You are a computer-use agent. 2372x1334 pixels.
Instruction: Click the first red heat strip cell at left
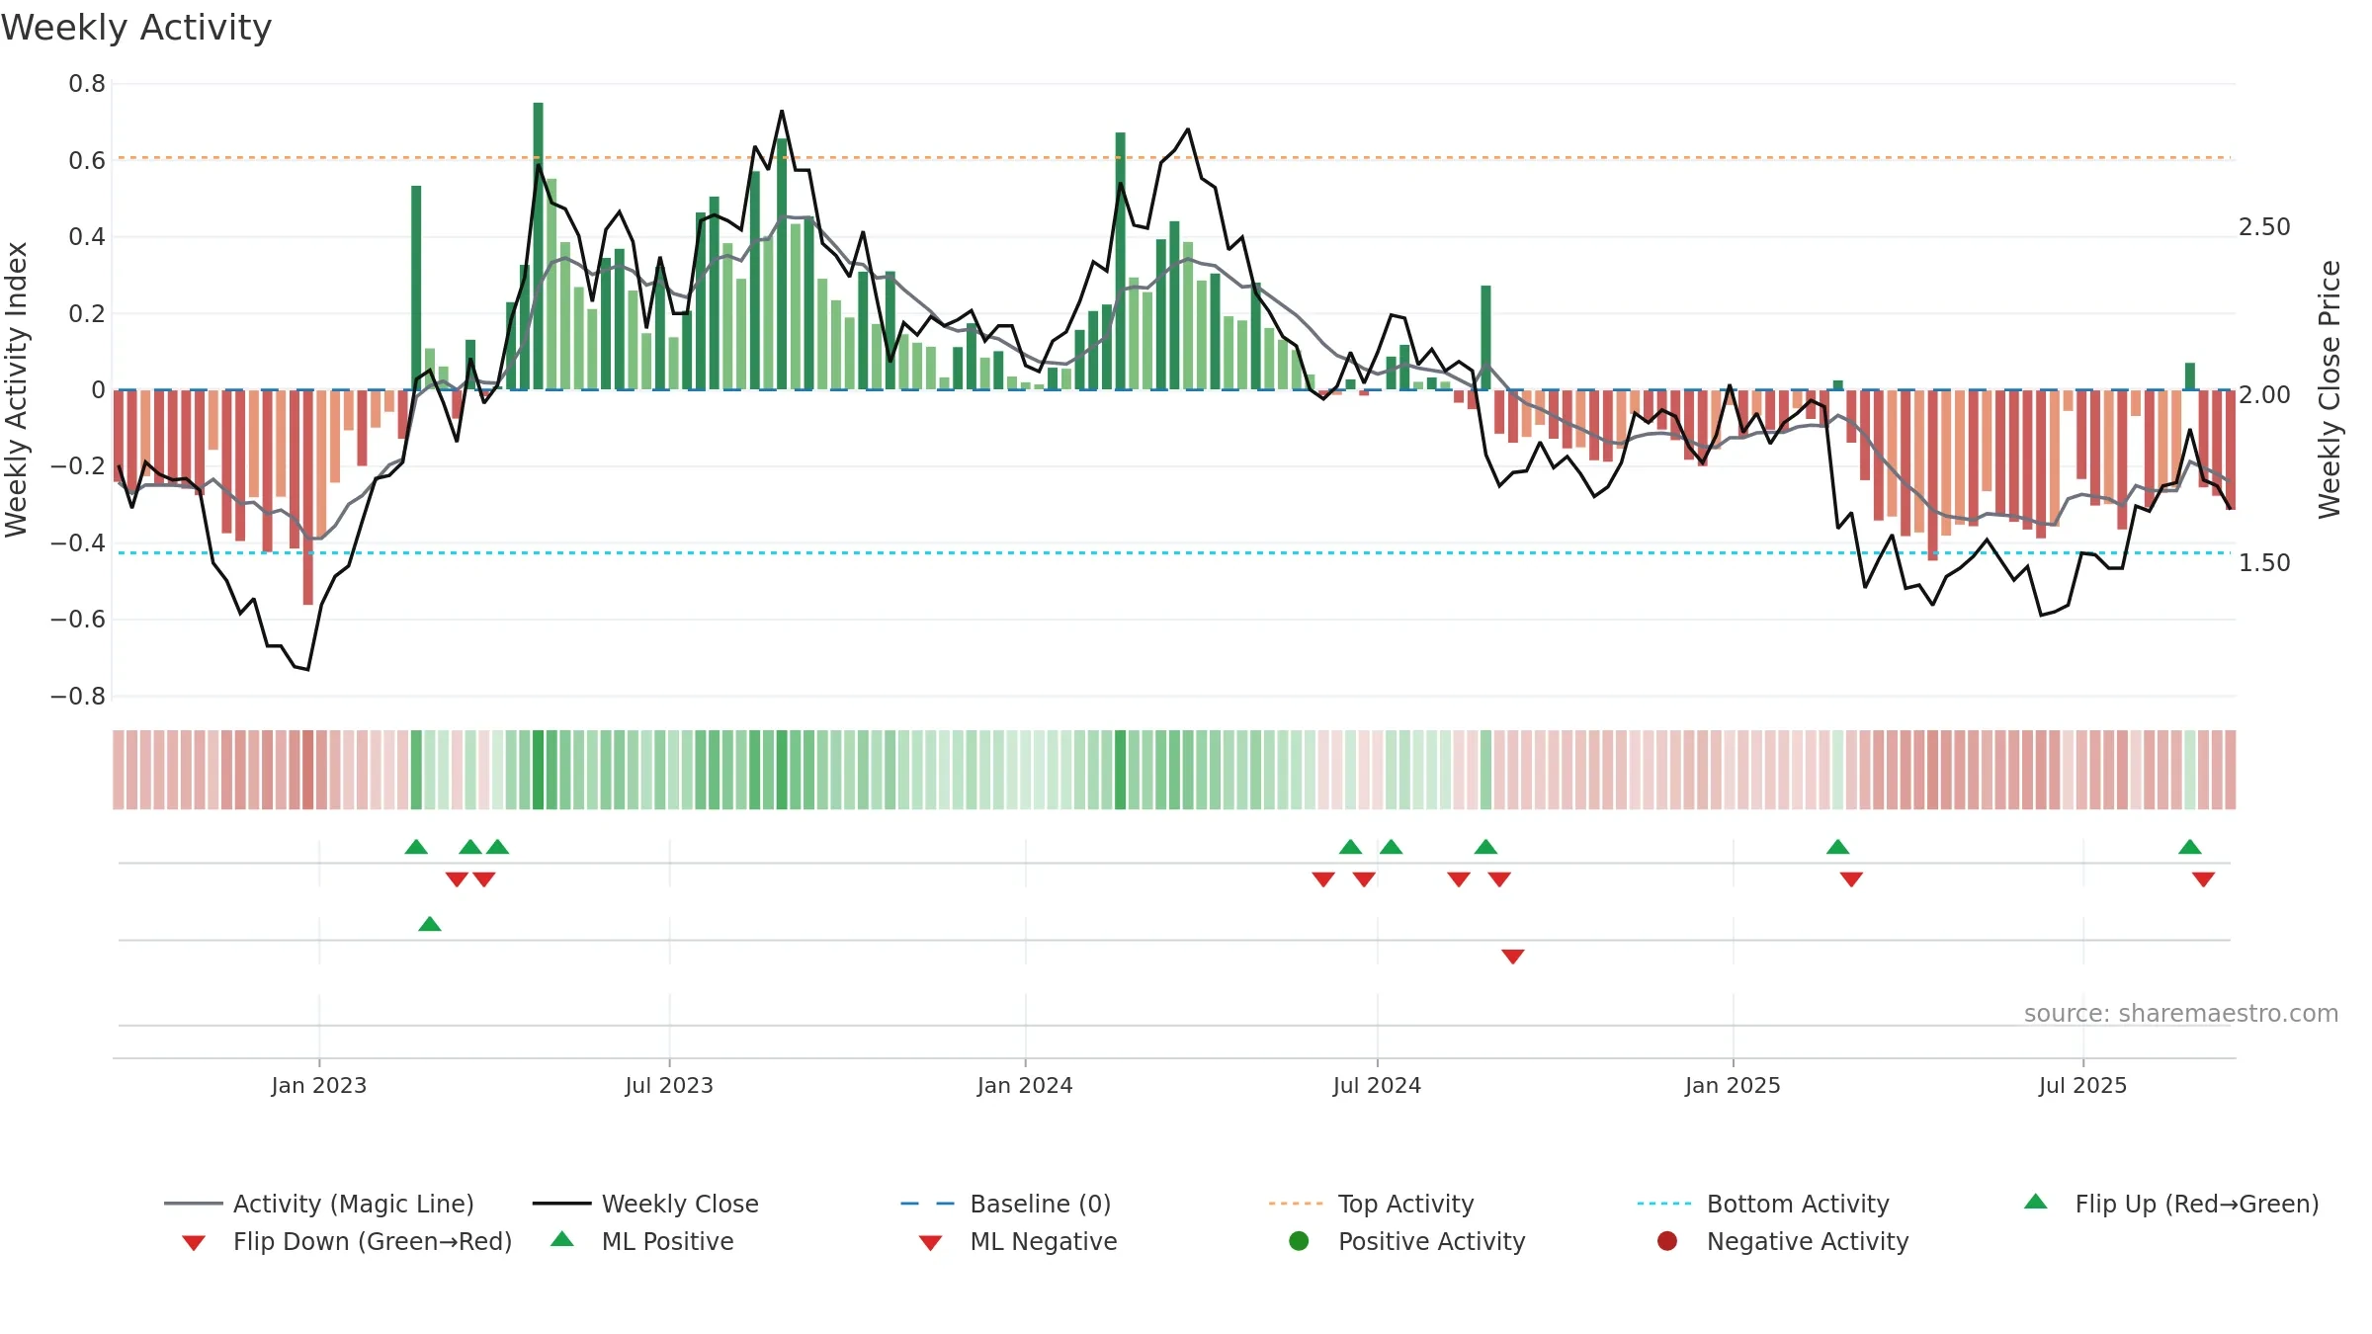point(119,770)
